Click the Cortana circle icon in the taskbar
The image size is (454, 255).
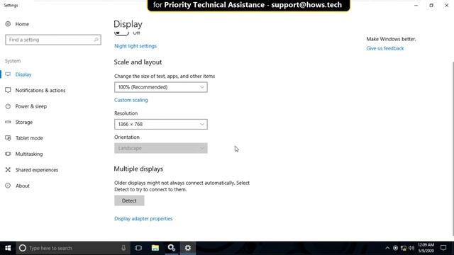click(23, 248)
